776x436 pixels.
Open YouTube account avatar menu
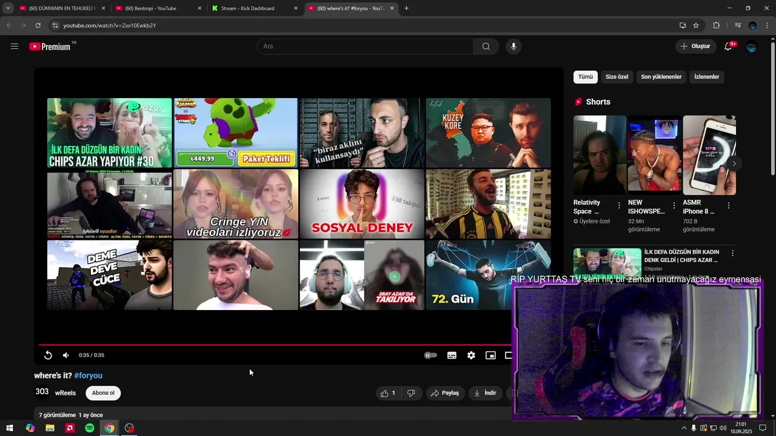tap(752, 47)
